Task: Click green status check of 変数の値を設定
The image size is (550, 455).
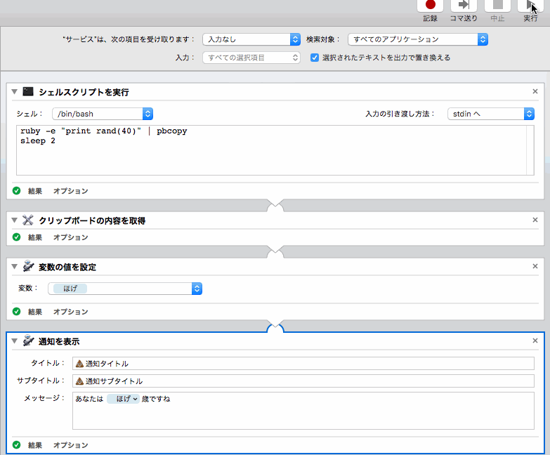Action: point(16,311)
